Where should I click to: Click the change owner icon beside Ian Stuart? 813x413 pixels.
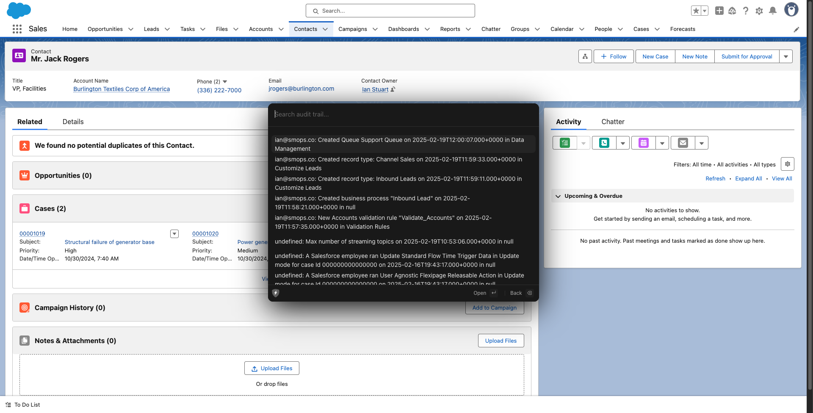pos(393,89)
